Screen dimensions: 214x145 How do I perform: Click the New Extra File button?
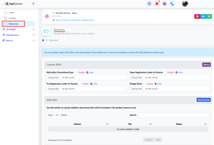tap(204, 100)
